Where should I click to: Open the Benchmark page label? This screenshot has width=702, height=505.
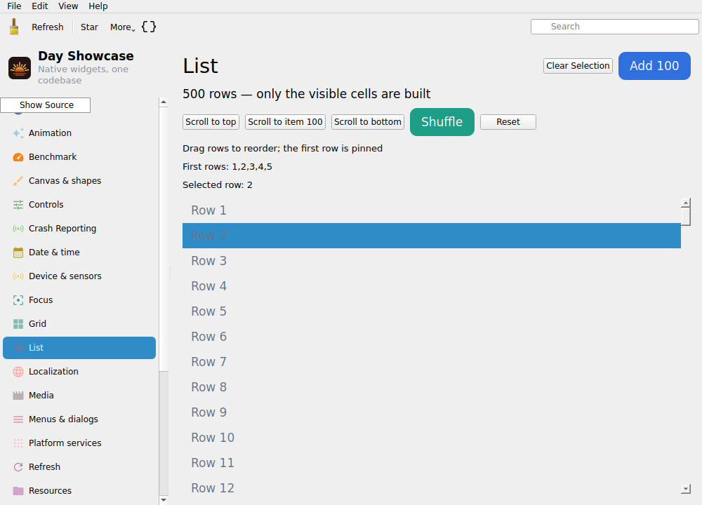[53, 157]
